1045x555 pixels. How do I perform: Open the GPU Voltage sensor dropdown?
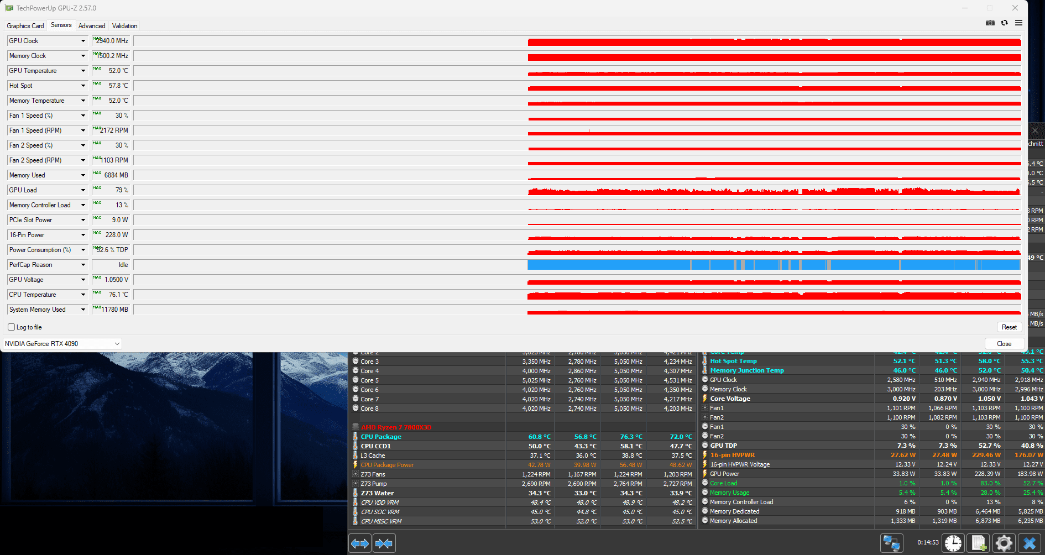pos(83,280)
